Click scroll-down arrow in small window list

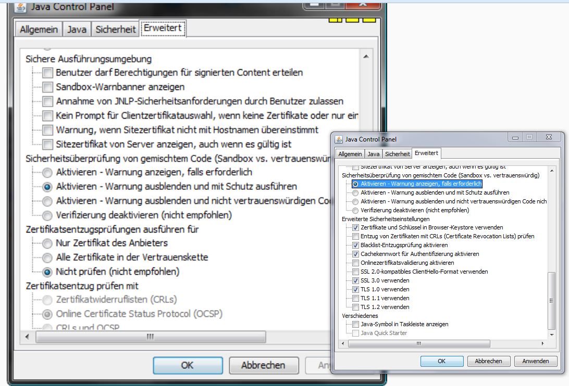tap(552, 335)
